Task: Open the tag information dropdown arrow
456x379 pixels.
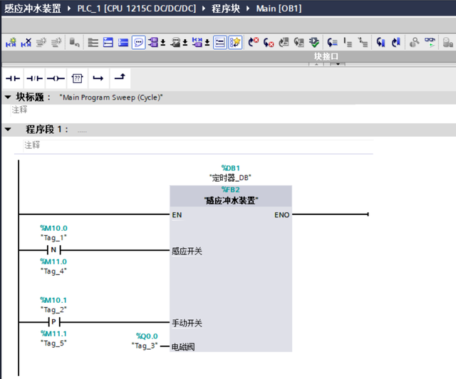Action: (185, 43)
